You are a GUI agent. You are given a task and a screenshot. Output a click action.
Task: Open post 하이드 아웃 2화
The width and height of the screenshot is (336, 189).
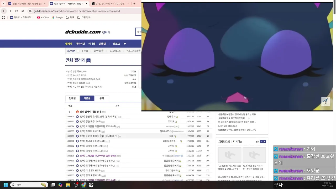(90, 131)
